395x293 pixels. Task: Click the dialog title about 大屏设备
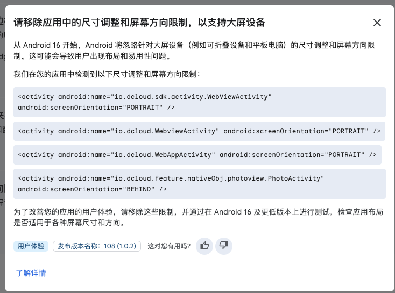[139, 23]
